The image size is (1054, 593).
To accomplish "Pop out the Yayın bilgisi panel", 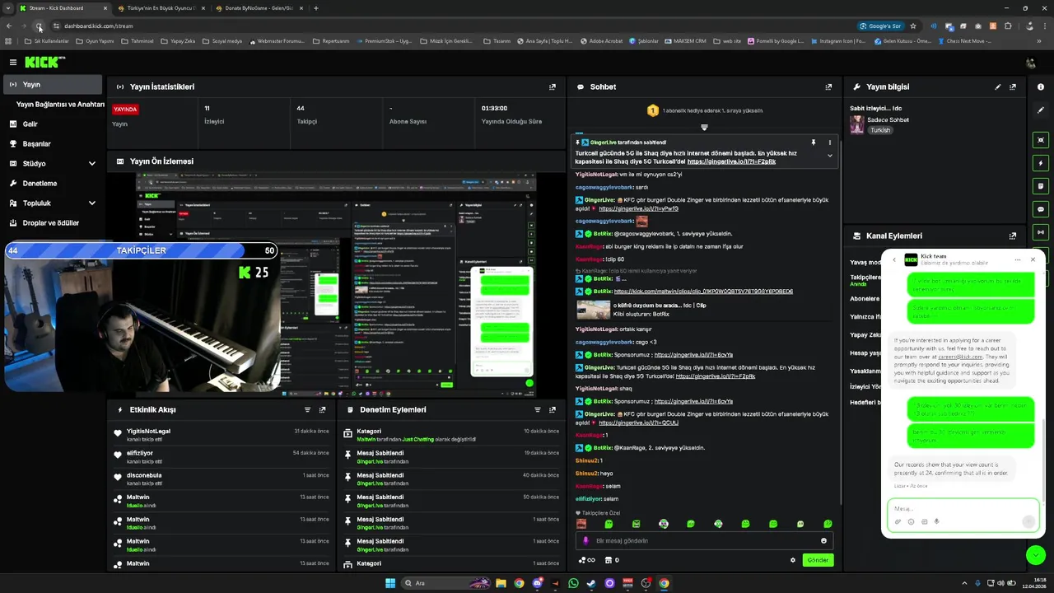I will coord(1013,86).
